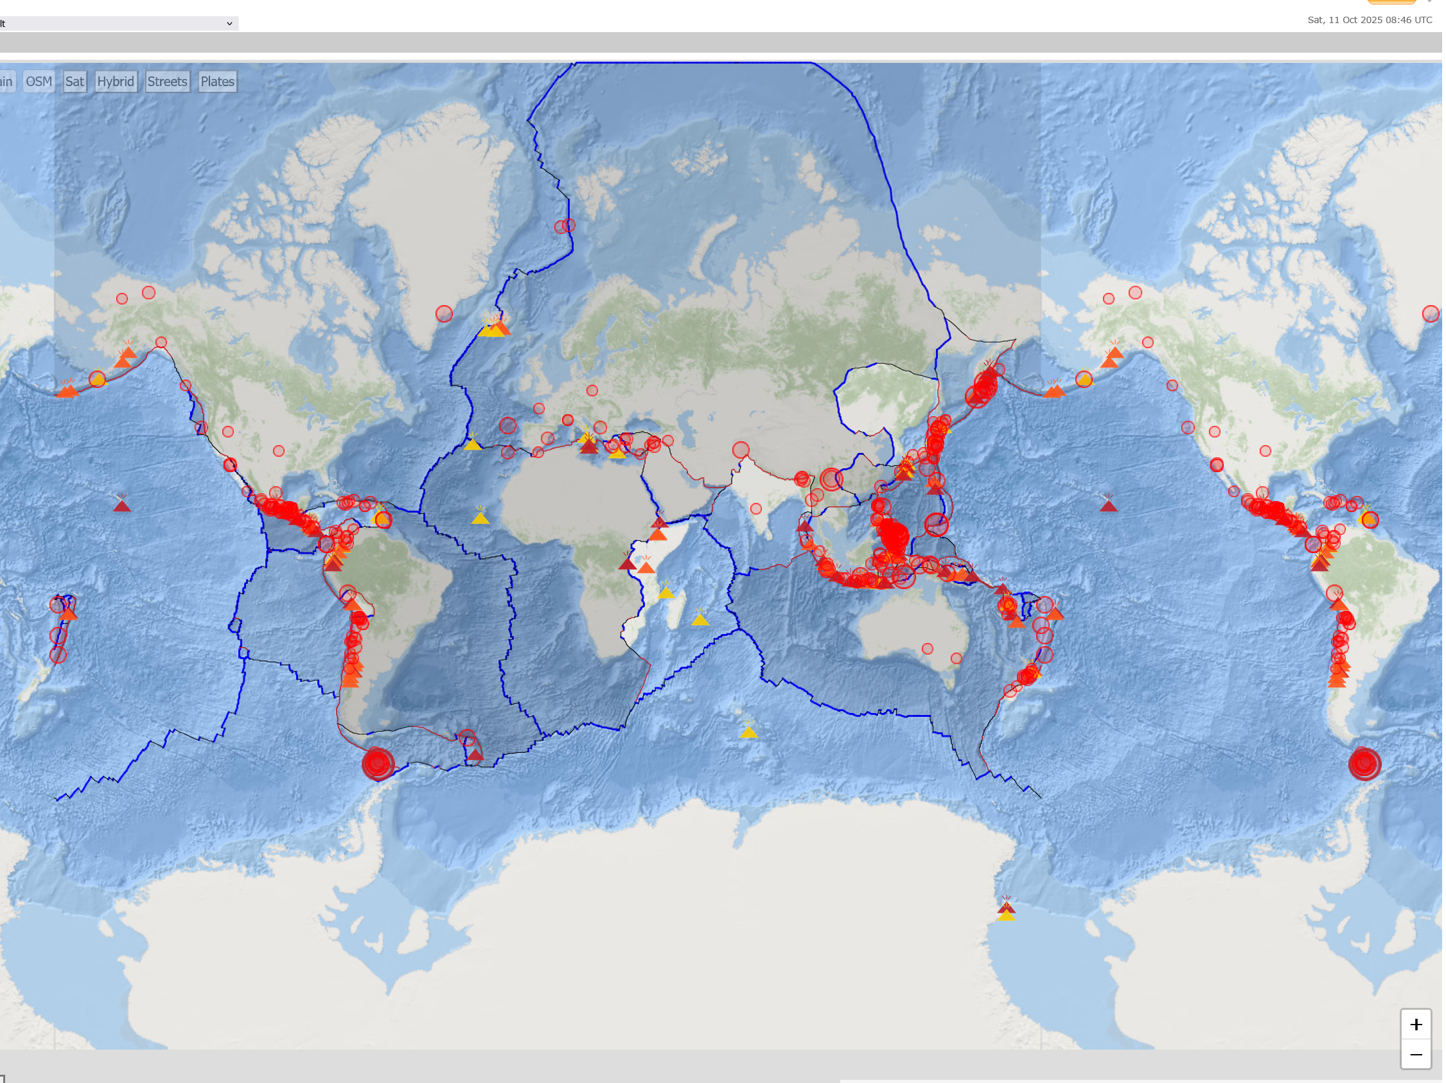Switch to Streets map view

pos(168,82)
